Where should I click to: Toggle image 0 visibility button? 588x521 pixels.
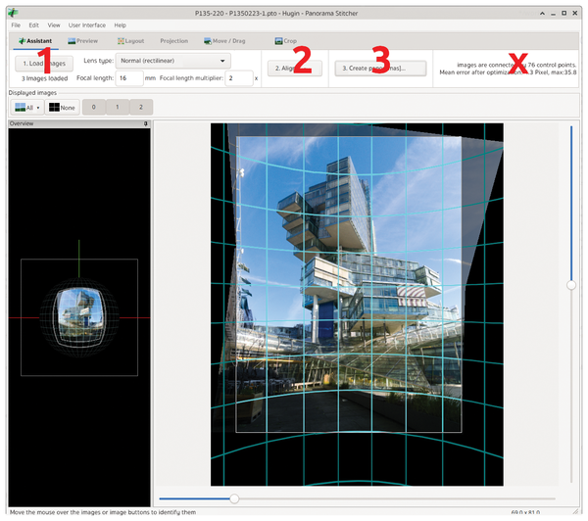click(x=92, y=107)
